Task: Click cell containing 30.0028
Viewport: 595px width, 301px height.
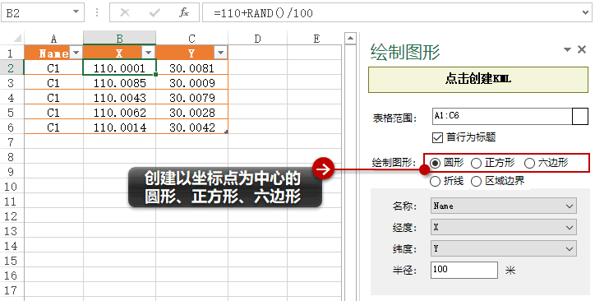Action: [x=191, y=113]
